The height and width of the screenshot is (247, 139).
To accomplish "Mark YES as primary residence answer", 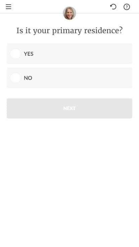I will click(15, 54).
